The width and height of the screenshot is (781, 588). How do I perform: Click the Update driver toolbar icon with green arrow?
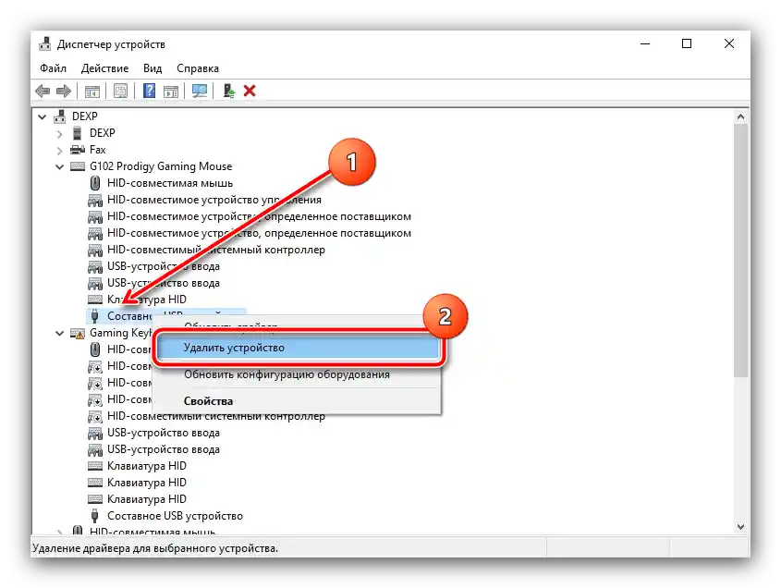click(228, 91)
